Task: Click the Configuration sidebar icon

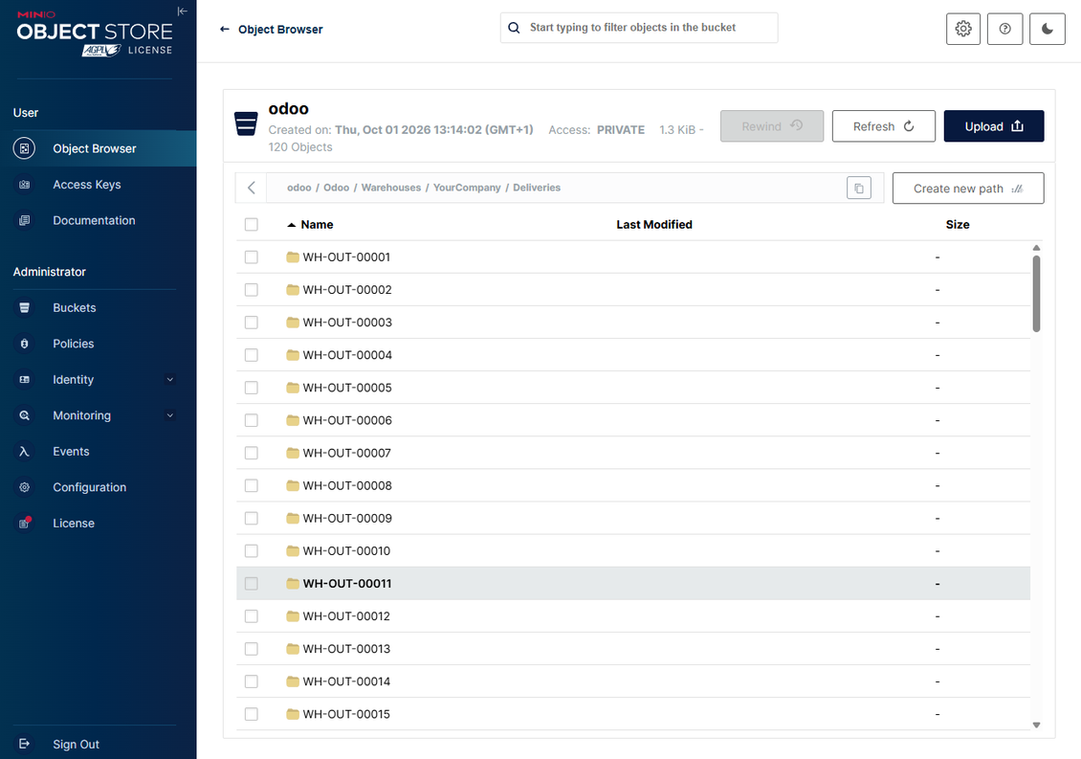Action: point(24,487)
